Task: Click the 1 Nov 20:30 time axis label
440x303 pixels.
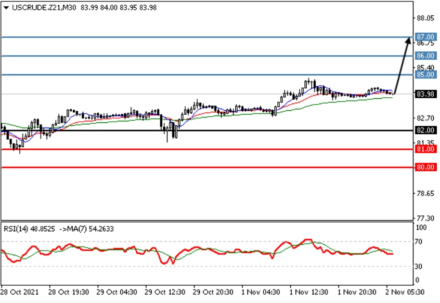Action: point(357,292)
